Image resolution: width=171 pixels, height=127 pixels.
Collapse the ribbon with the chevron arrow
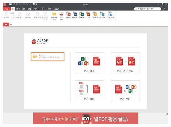164,9
